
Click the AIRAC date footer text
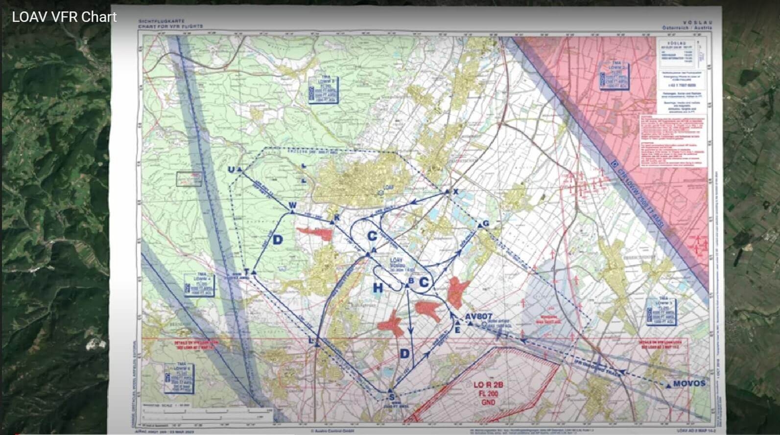(x=165, y=431)
